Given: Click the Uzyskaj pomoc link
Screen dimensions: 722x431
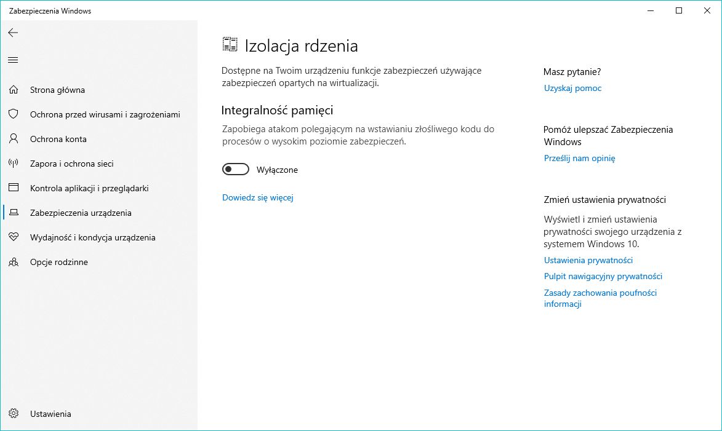Looking at the screenshot, I should point(572,88).
